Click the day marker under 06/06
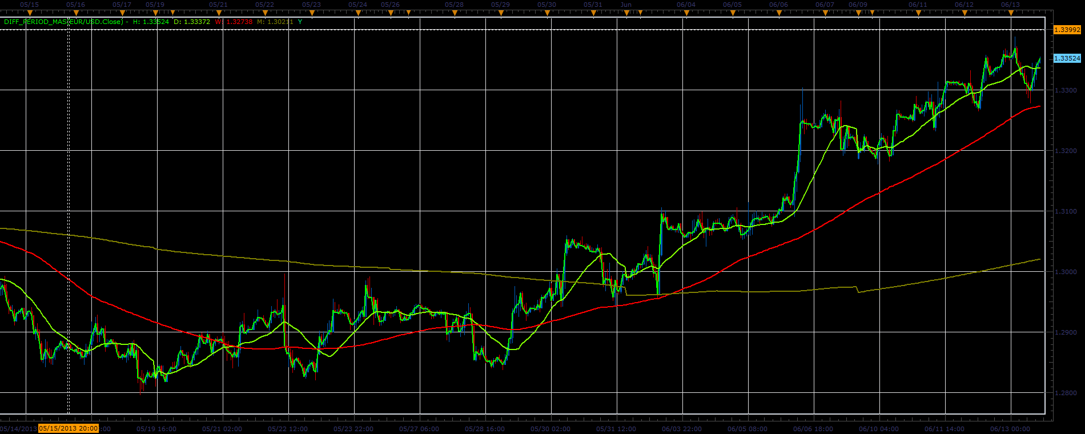 [778, 13]
